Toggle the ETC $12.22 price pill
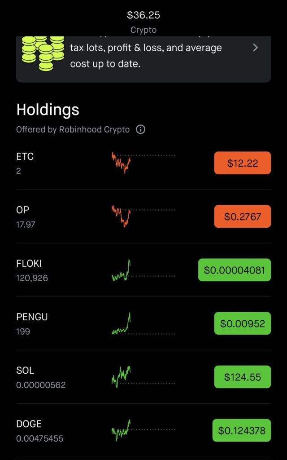Viewport: 287px width, 460px height. [x=242, y=163]
